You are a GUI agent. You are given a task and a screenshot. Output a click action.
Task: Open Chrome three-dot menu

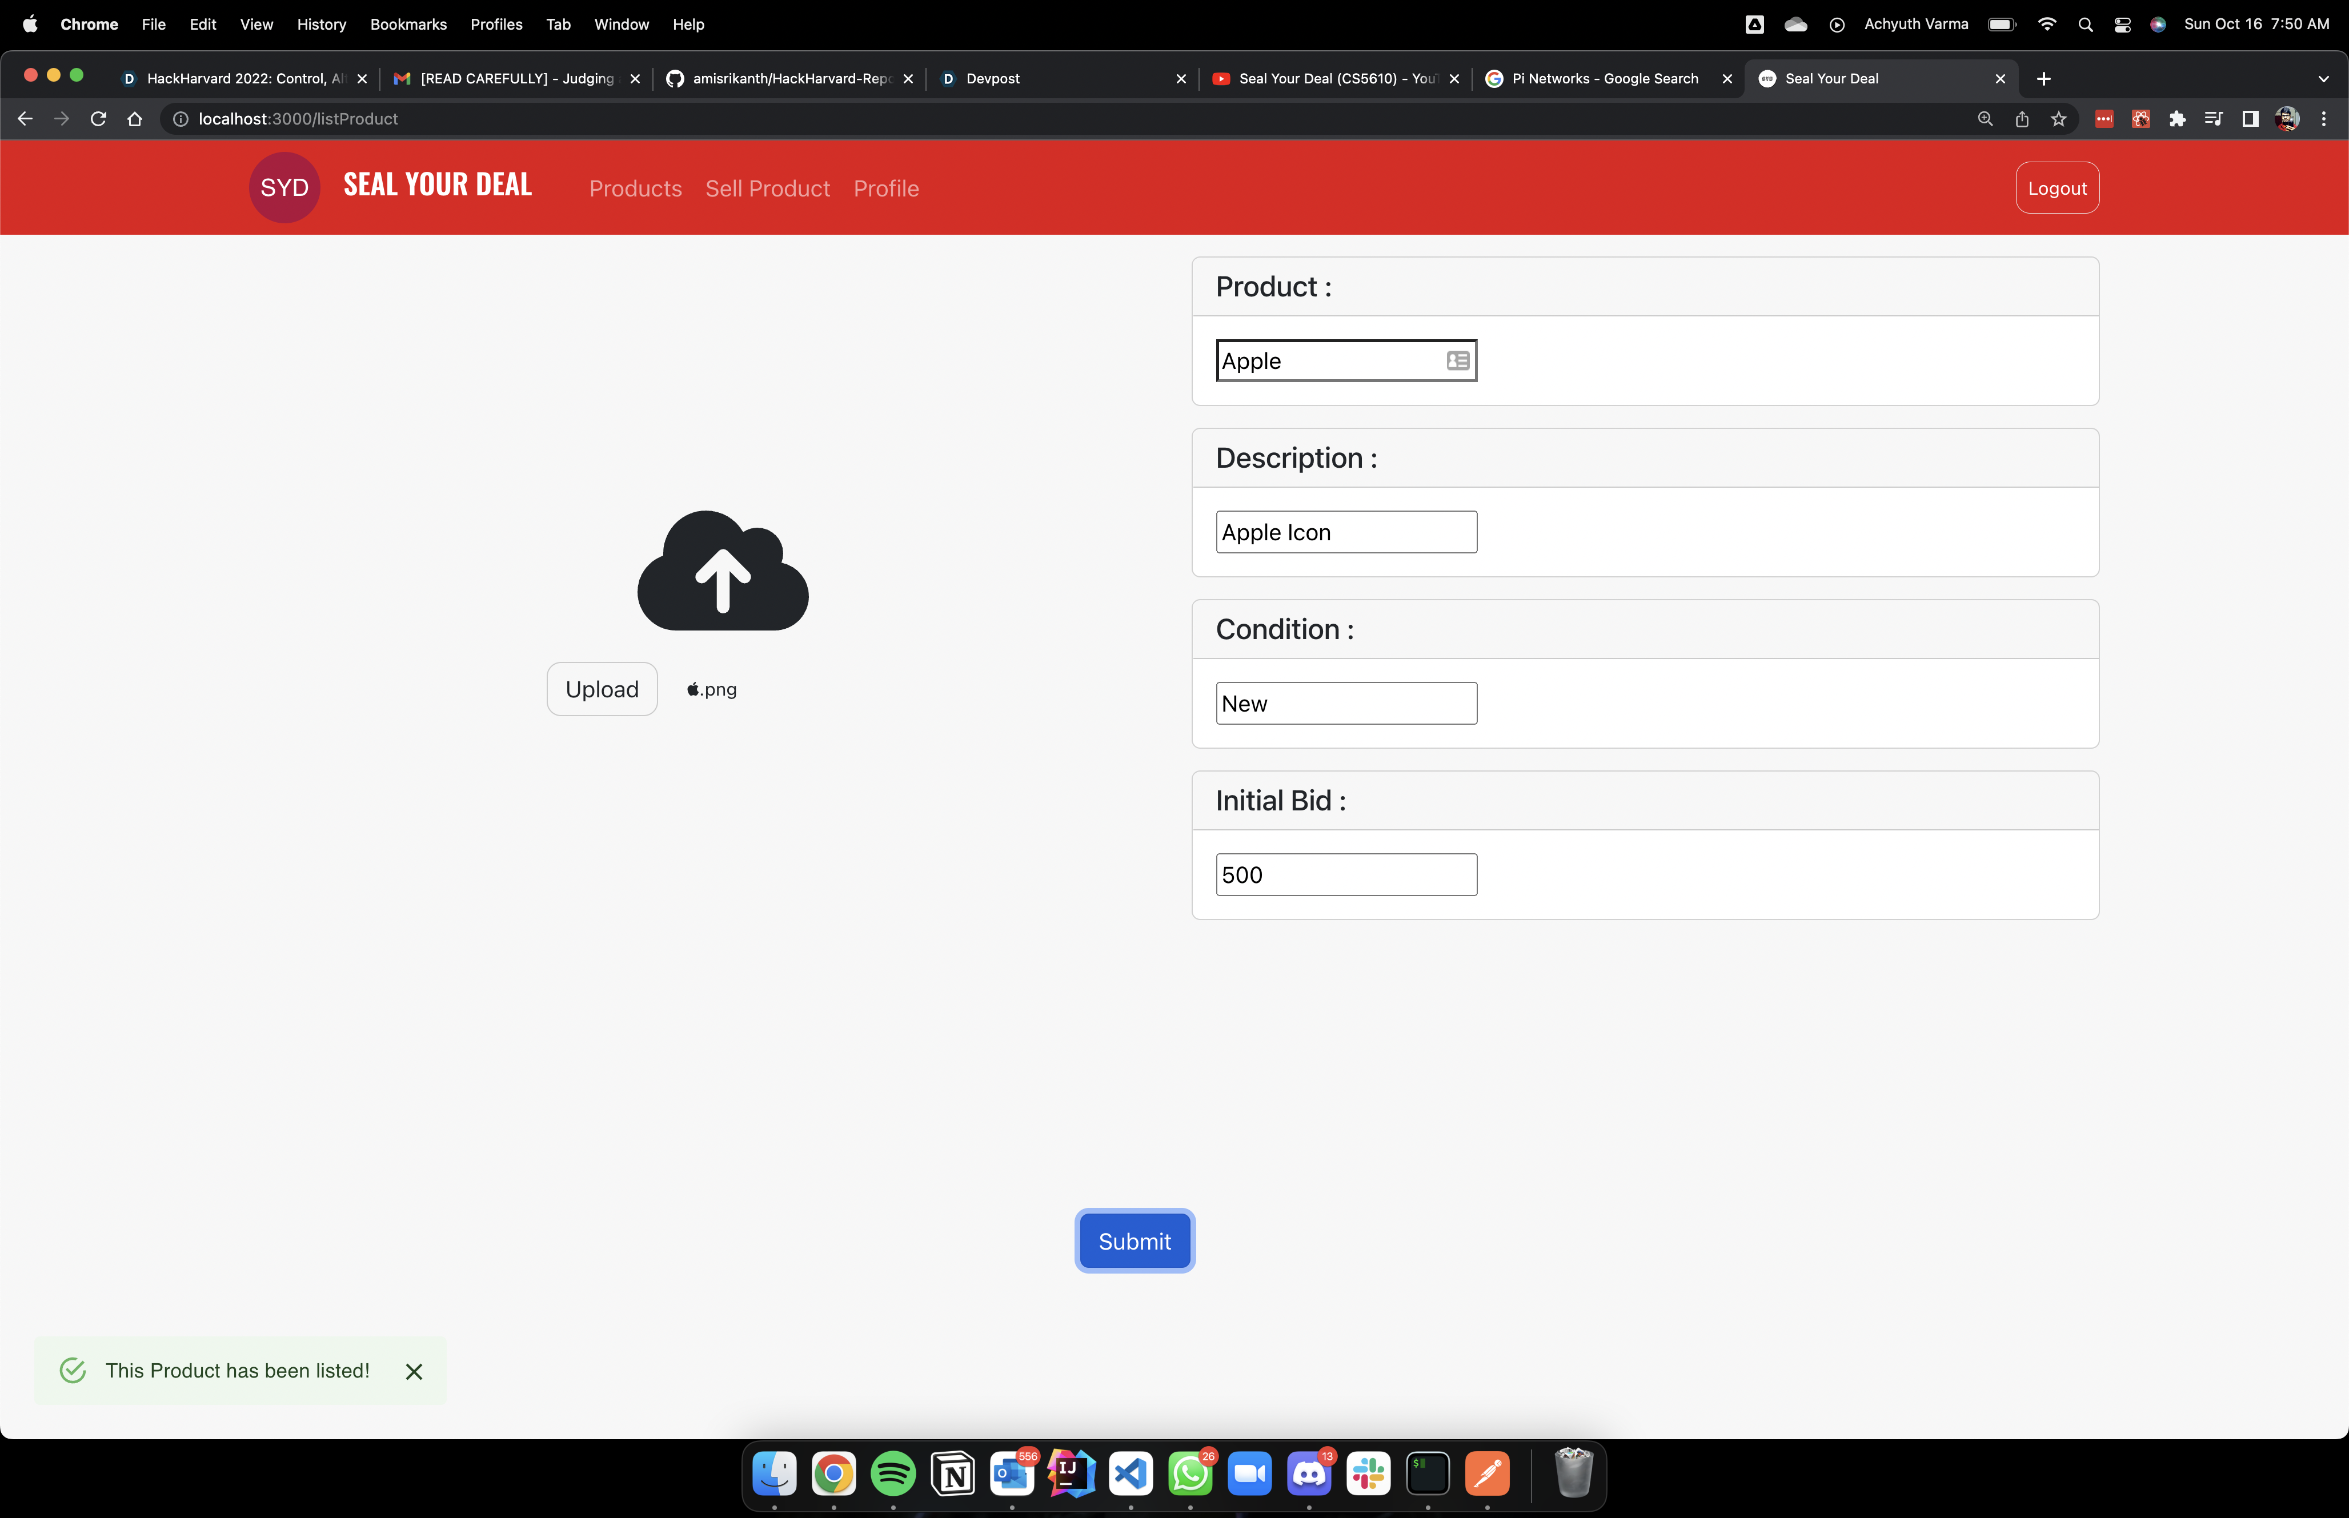(2323, 119)
